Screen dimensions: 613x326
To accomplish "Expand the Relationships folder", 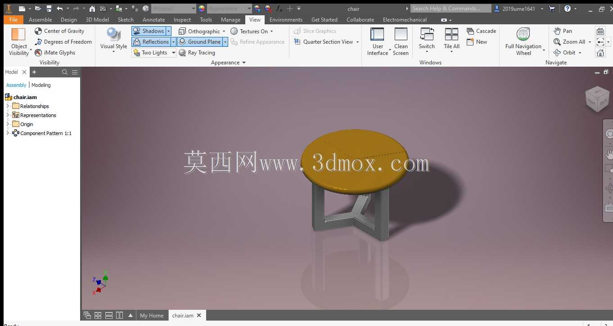I will [x=8, y=106].
